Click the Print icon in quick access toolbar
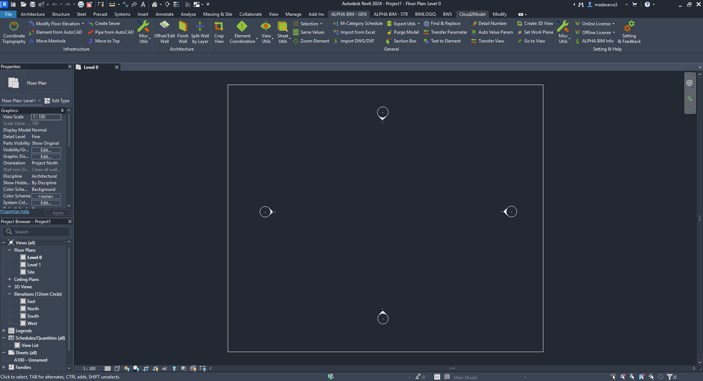This screenshot has height=381, width=703. tap(81, 4)
